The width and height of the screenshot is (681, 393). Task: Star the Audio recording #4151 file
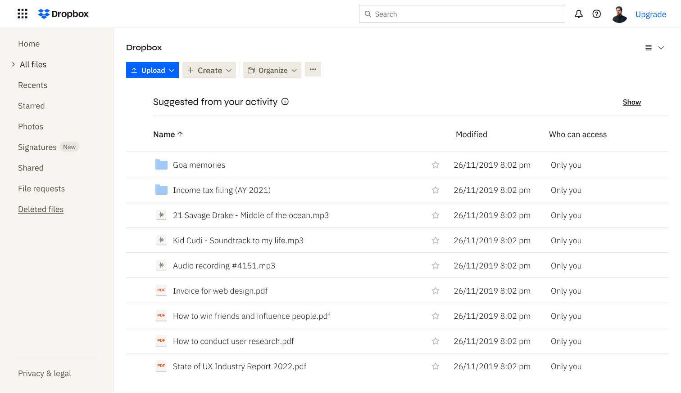click(x=436, y=265)
